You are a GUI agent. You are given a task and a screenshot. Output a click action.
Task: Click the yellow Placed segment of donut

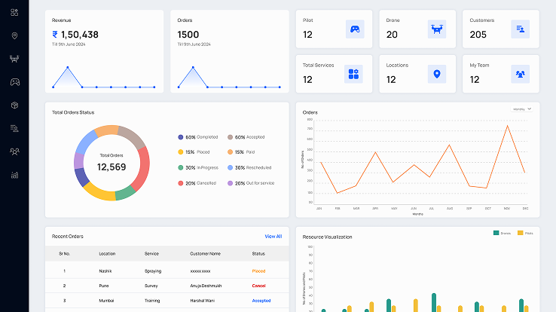point(100,192)
